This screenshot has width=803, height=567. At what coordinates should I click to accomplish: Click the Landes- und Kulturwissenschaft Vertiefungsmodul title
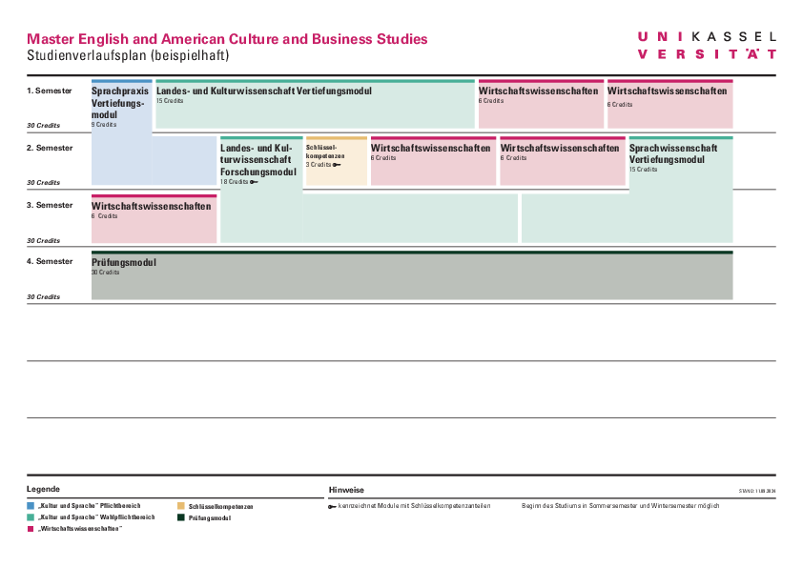pyautogui.click(x=315, y=91)
